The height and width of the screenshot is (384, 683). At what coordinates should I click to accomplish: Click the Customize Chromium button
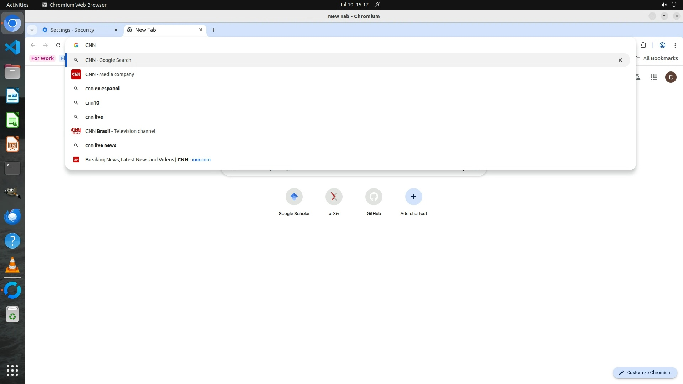(x=645, y=372)
